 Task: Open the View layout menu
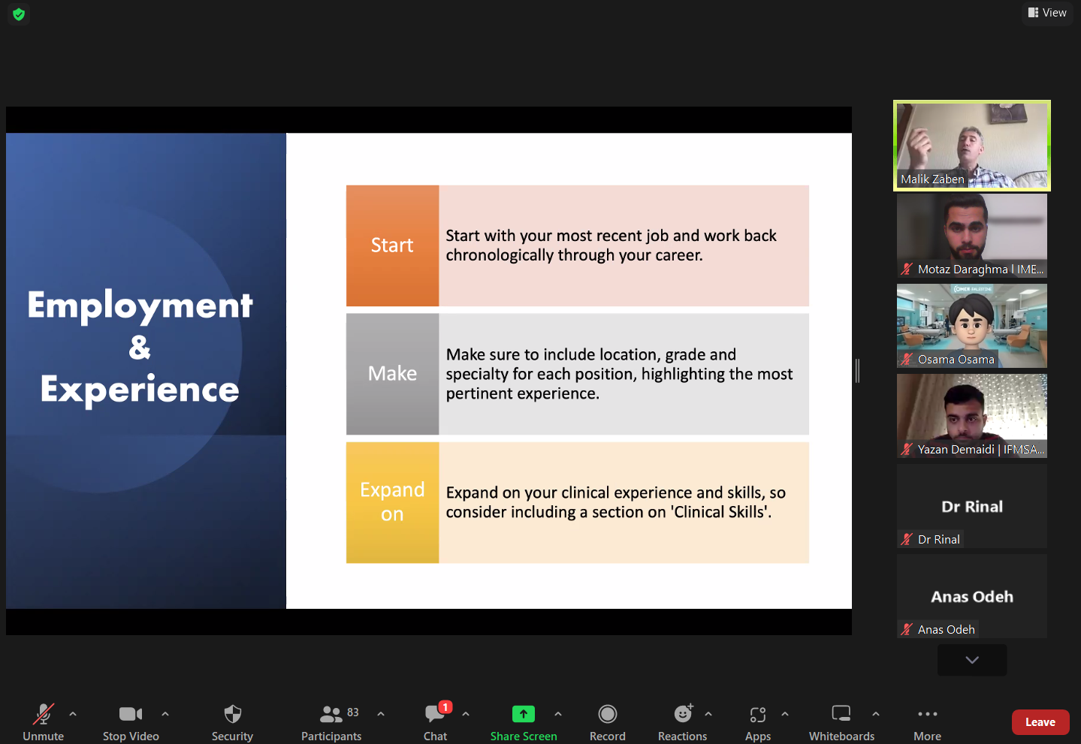click(1047, 13)
